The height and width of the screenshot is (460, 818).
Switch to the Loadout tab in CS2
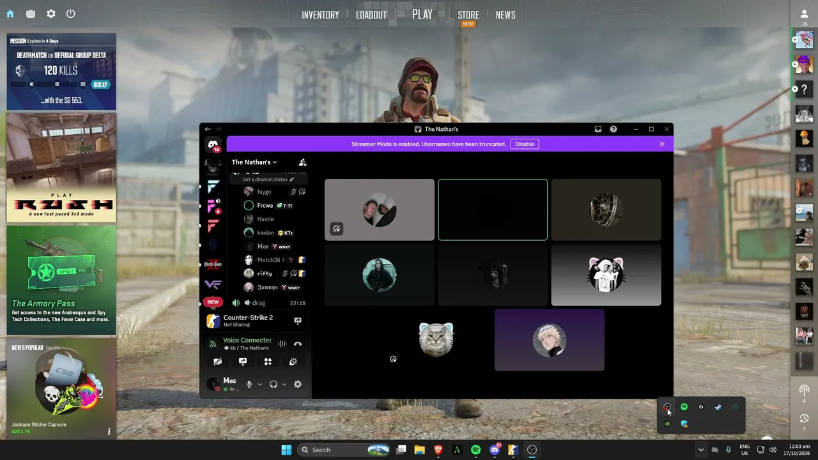click(x=371, y=15)
